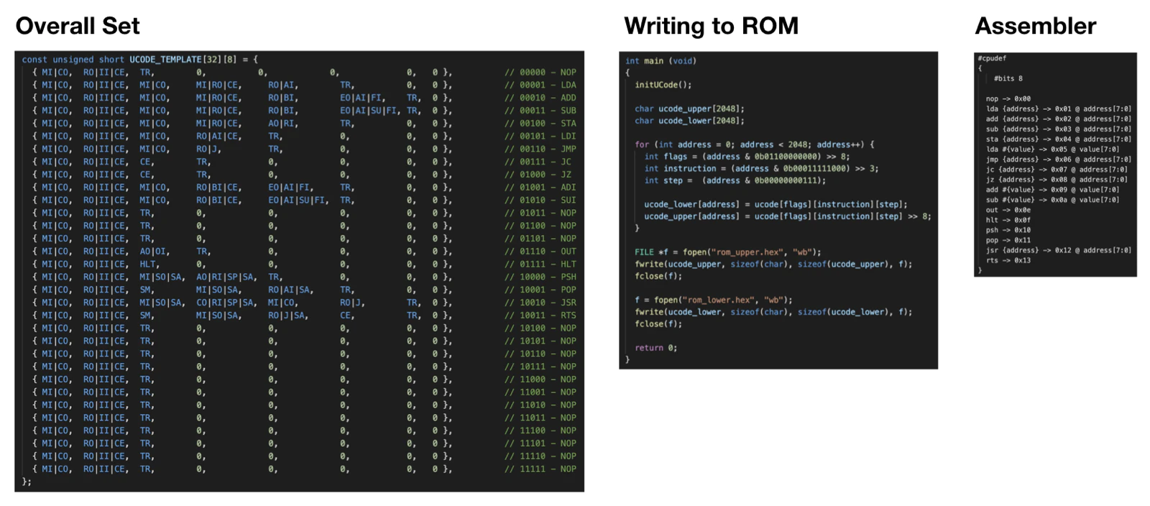Click the "// 01010 - SUI" comment
1150x506 pixels.
[x=540, y=200]
